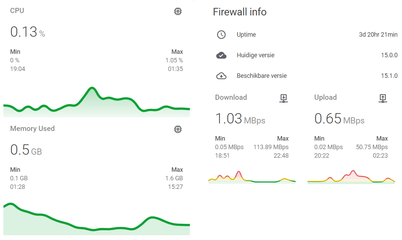Click the 0.65 MBps upload value
The height and width of the screenshot is (240, 402).
(339, 119)
